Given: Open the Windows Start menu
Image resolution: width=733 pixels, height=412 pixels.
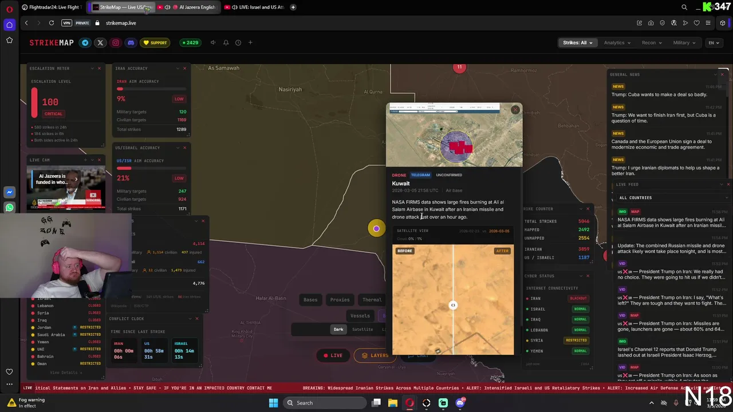Looking at the screenshot, I should (x=273, y=403).
